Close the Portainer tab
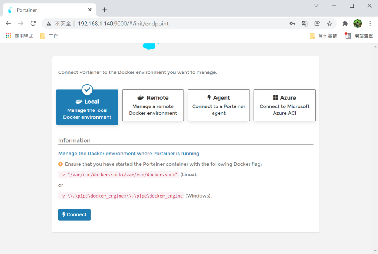This screenshot has height=254, width=378. click(90, 10)
